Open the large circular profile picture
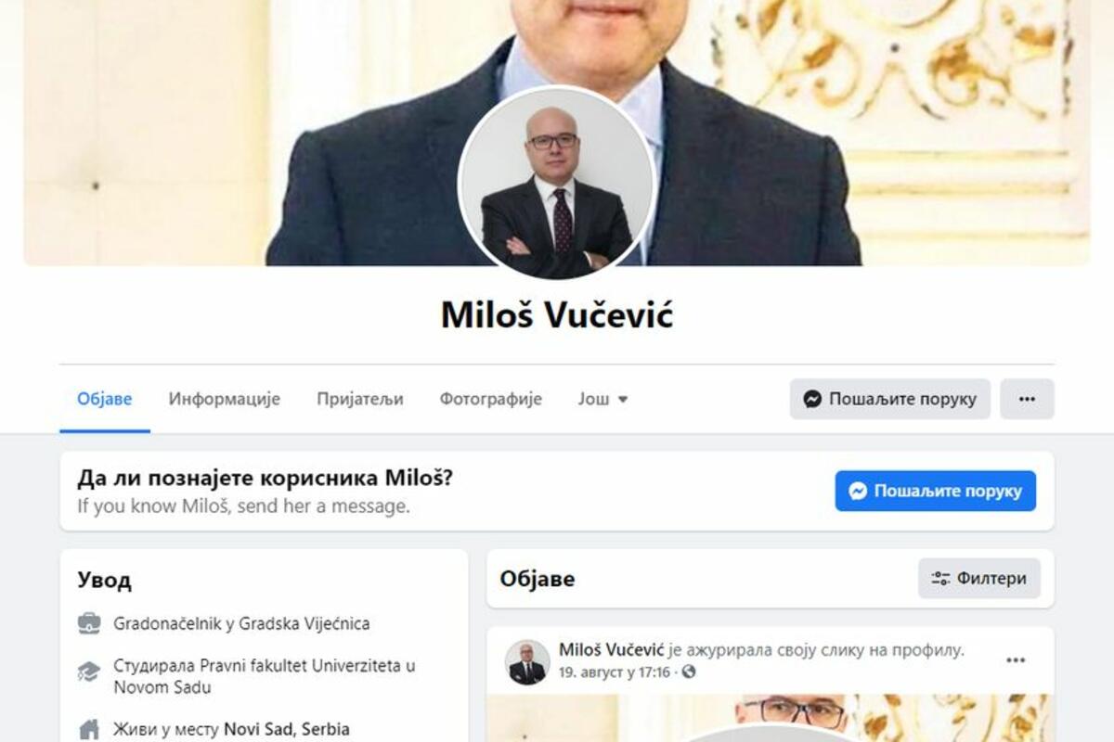 (x=557, y=183)
